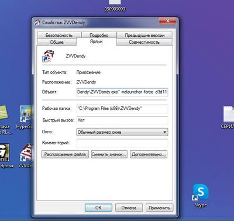Click the Тип объекта value Приложение

pos(88,72)
